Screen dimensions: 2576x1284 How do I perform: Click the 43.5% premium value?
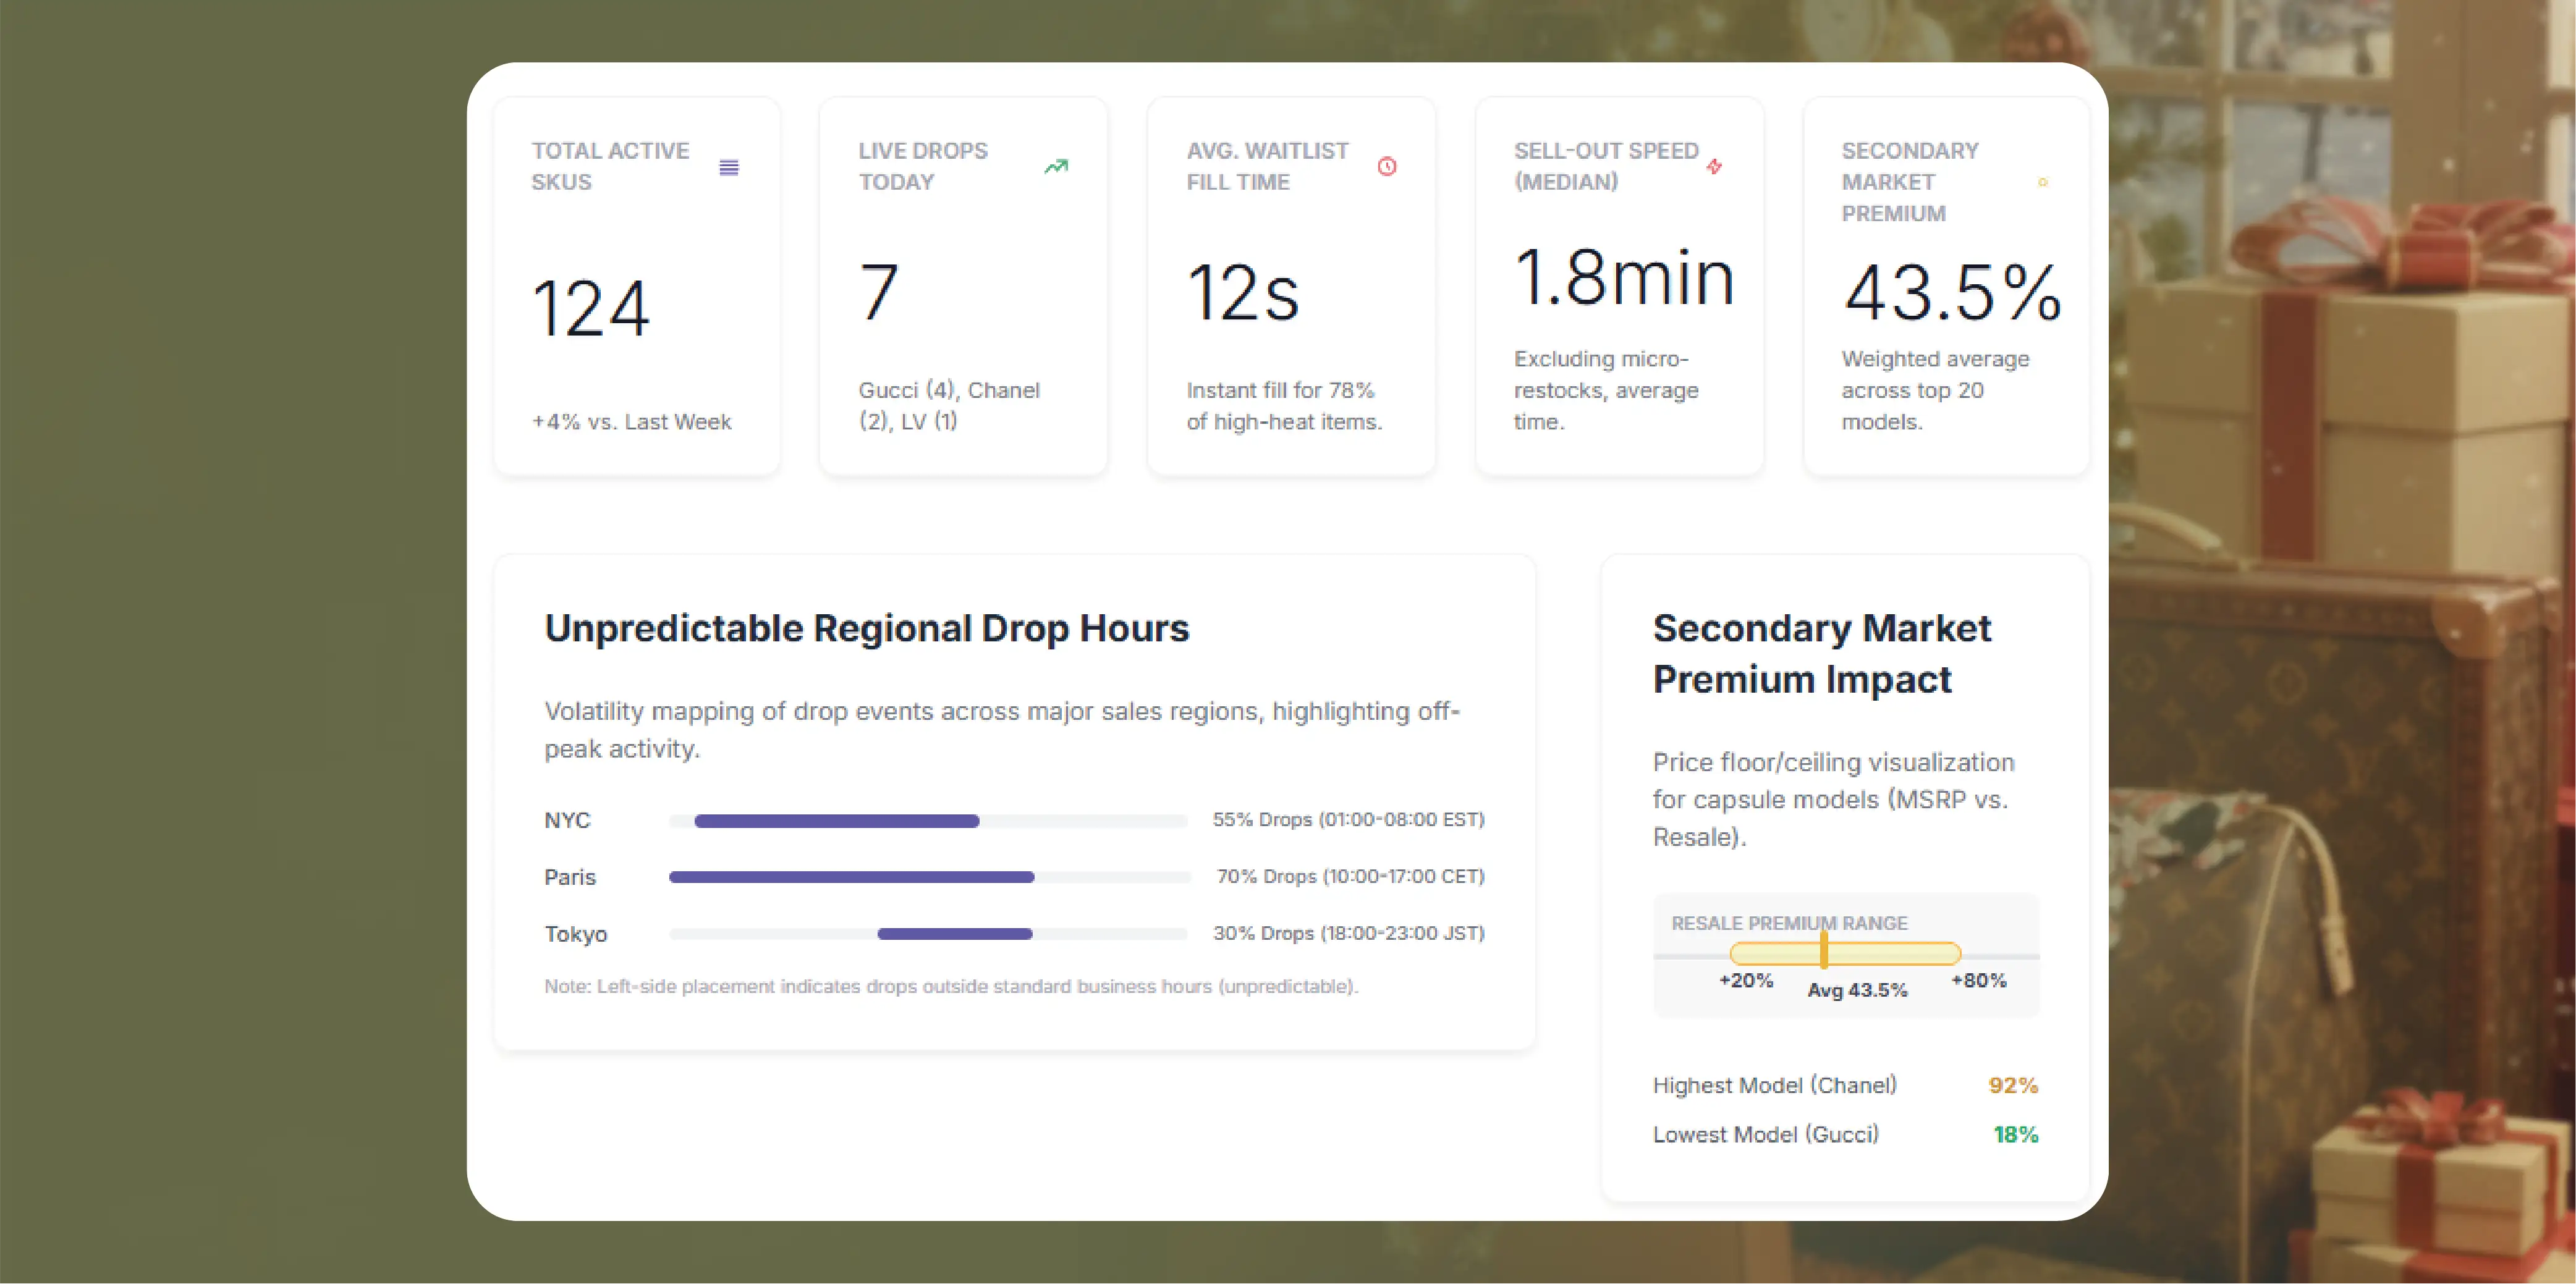pos(1952,292)
